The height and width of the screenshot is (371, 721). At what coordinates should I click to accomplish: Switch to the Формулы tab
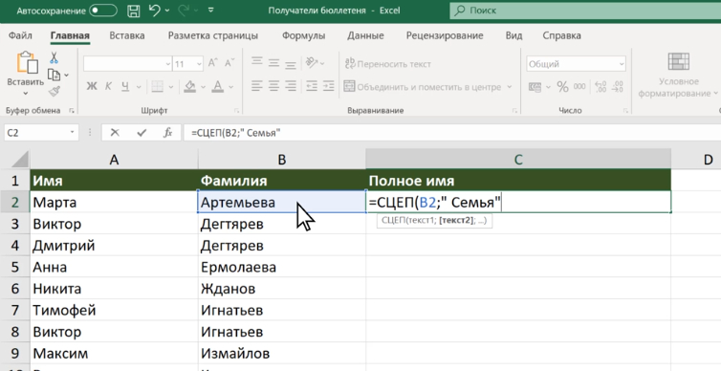tap(303, 35)
